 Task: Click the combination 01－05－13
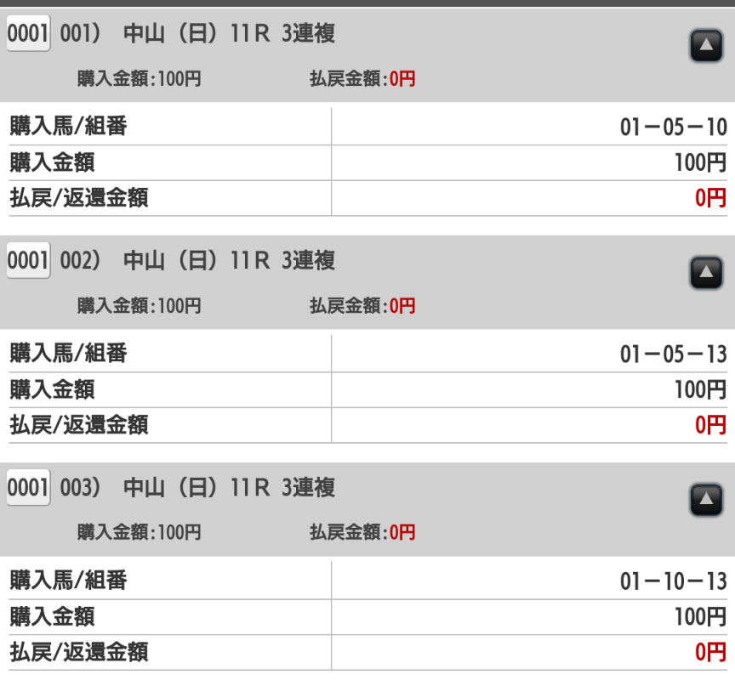(x=673, y=354)
